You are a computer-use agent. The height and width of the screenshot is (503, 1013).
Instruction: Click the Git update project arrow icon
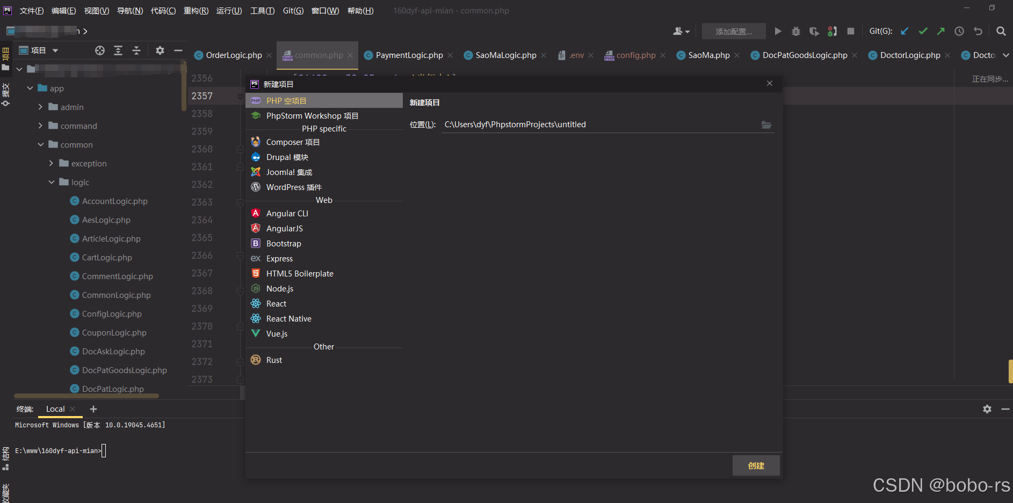[x=905, y=31]
